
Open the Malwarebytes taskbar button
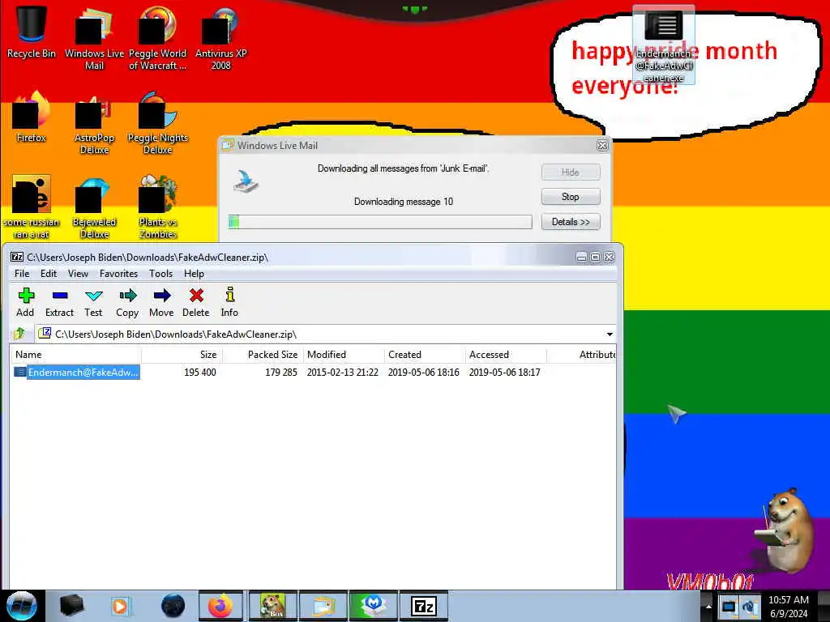tap(374, 606)
